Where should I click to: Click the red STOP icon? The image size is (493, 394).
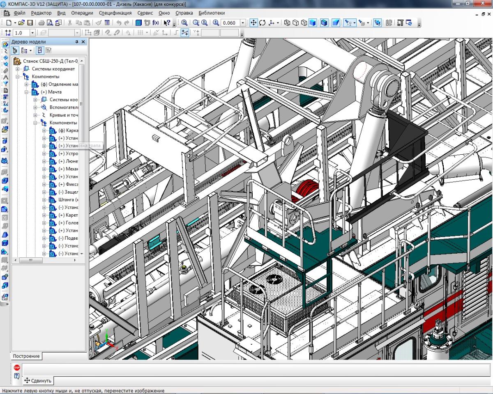(x=17, y=368)
